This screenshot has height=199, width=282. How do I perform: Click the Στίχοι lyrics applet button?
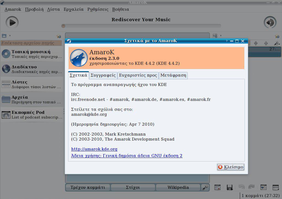click(x=133, y=187)
